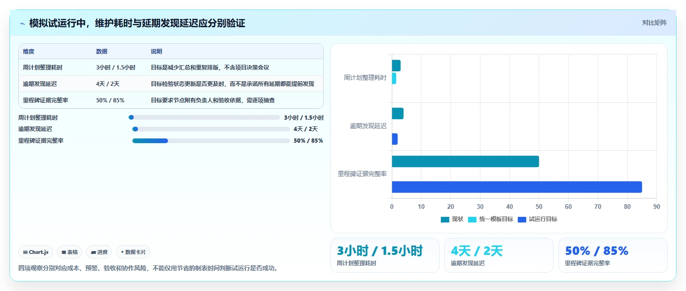Click the title 模拟试运行中
686x291 pixels.
[x=137, y=23]
